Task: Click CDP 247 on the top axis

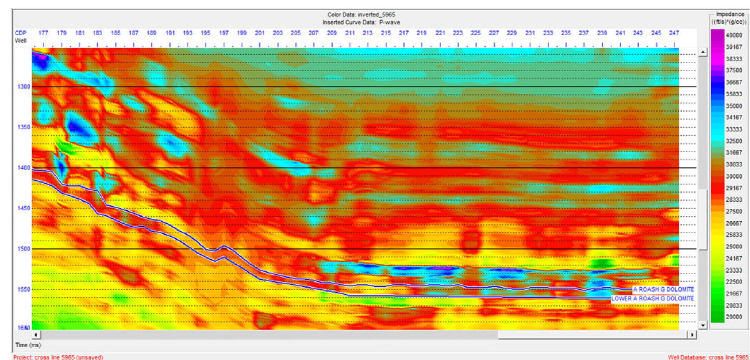Action: click(x=674, y=33)
